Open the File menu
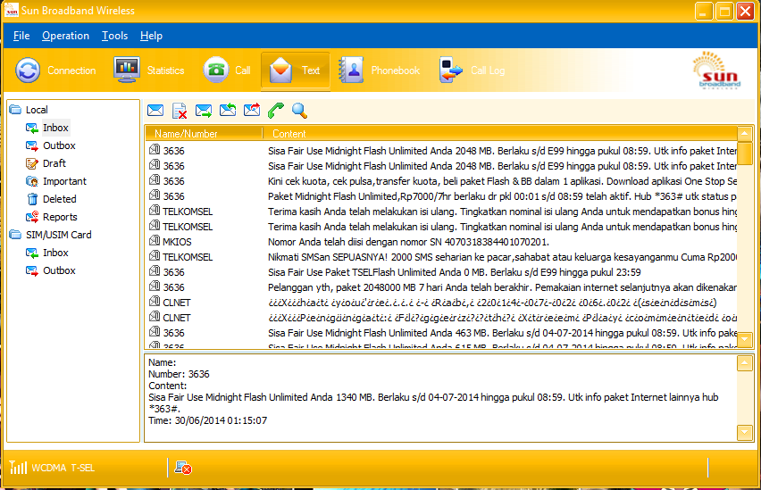Screen dimensions: 761x490 [x=21, y=36]
